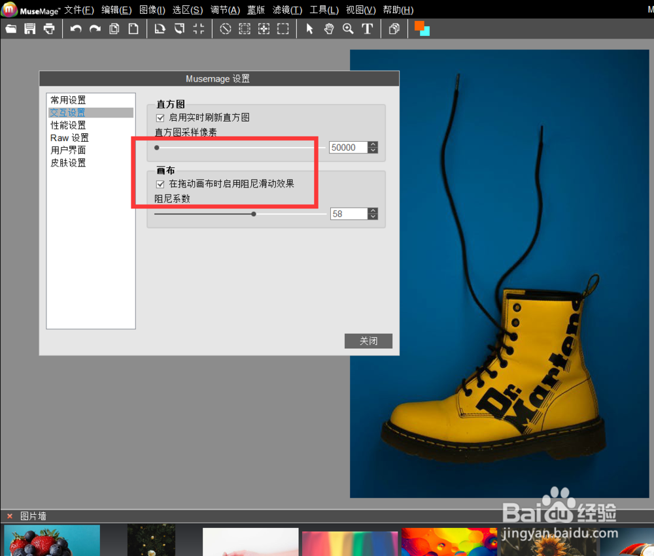Click the 关闭 button

click(x=368, y=341)
